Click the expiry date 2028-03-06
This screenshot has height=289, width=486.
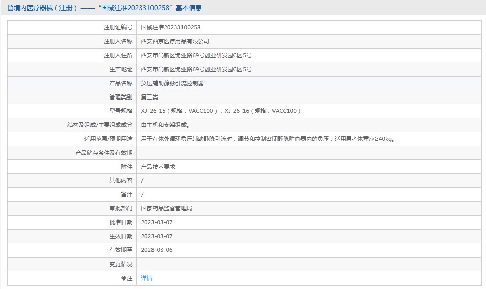pyautogui.click(x=157, y=250)
